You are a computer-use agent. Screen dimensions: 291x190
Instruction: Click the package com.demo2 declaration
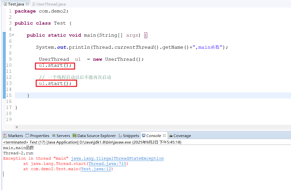(x=41, y=11)
